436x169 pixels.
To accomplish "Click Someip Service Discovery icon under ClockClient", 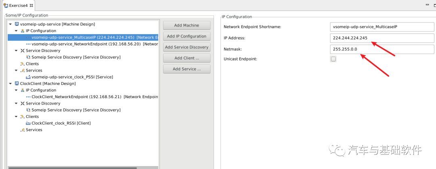I will coord(28,110).
